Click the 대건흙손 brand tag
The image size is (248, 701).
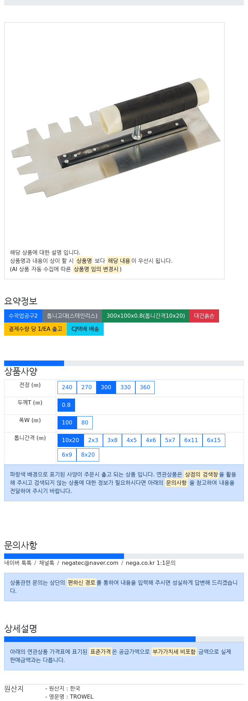(204, 316)
